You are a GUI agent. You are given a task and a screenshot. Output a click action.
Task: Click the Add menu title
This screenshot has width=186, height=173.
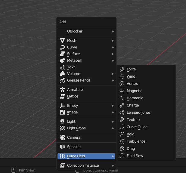click(x=63, y=22)
